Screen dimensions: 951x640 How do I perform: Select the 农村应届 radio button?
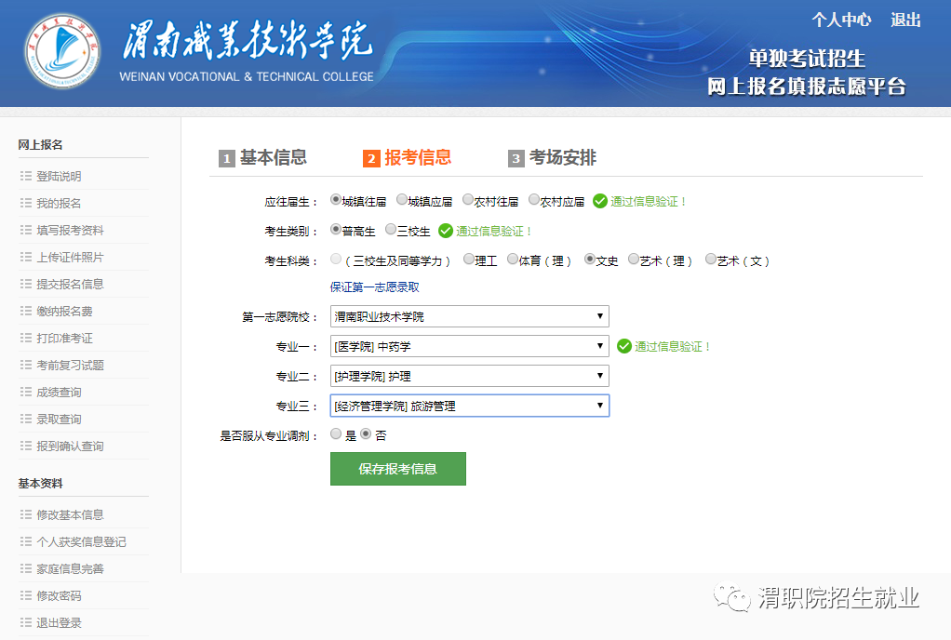click(x=534, y=199)
